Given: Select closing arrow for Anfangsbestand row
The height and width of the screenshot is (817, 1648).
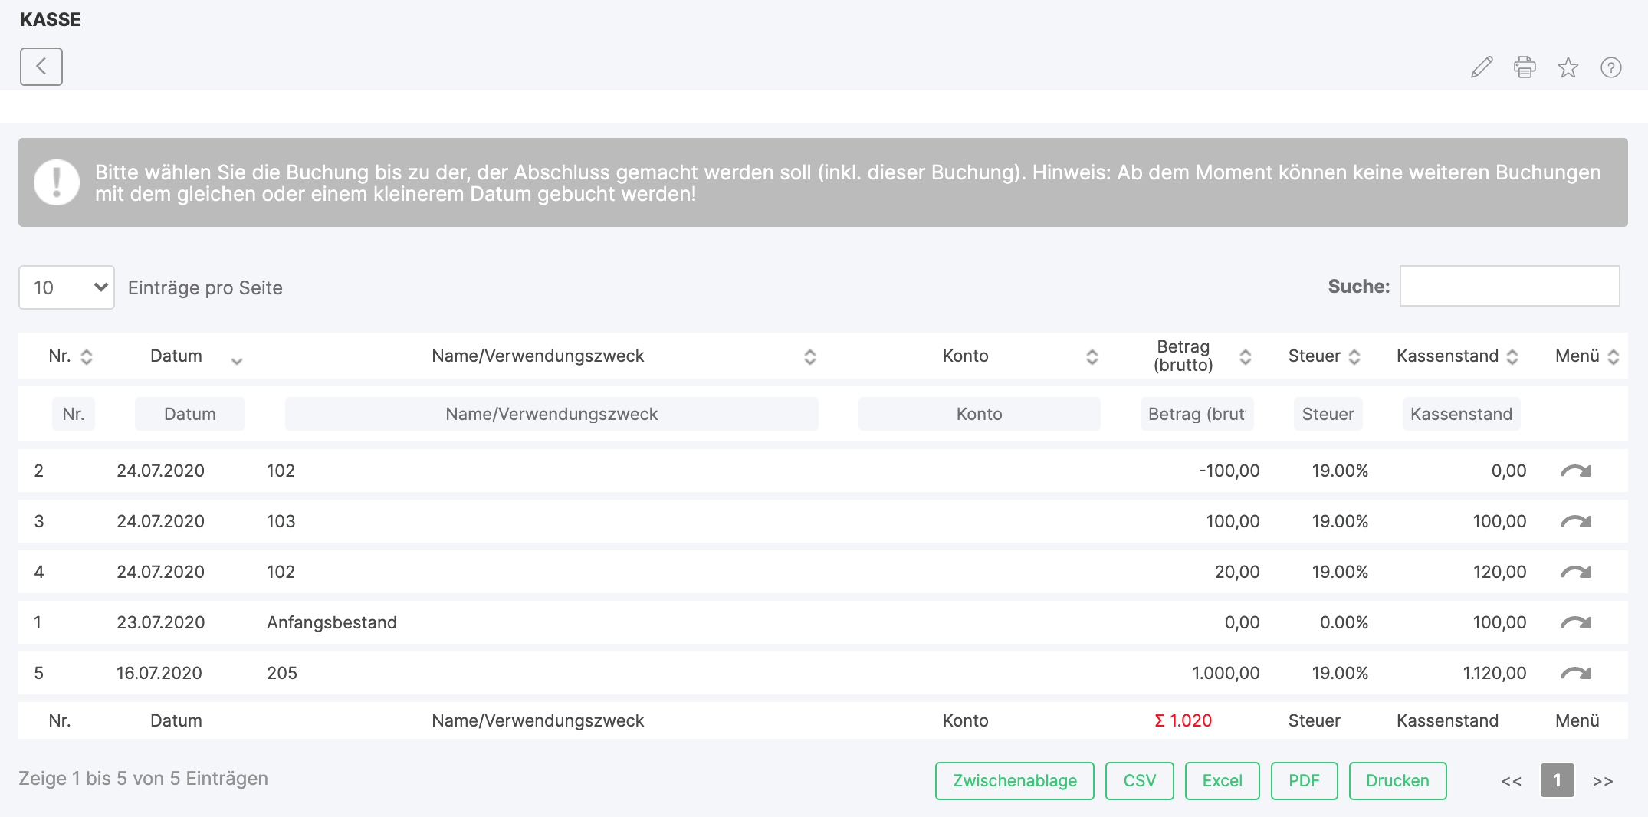Looking at the screenshot, I should [x=1575, y=622].
